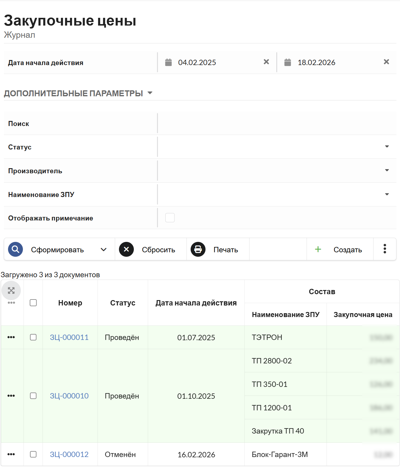Click the Печать button text
The width and height of the screenshot is (400, 468).
tap(226, 250)
